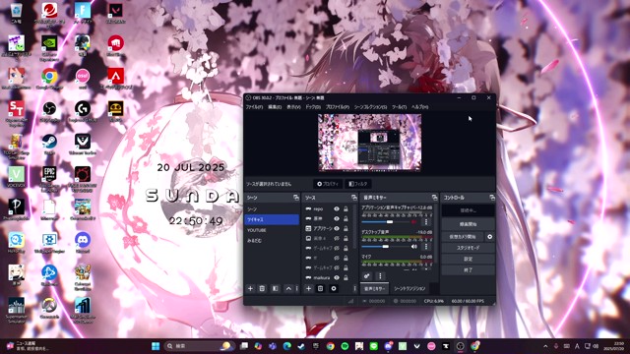Screen dimensions: 630x354
Task: Open the scenes toolbar three-dot more menu
Action: point(297,288)
